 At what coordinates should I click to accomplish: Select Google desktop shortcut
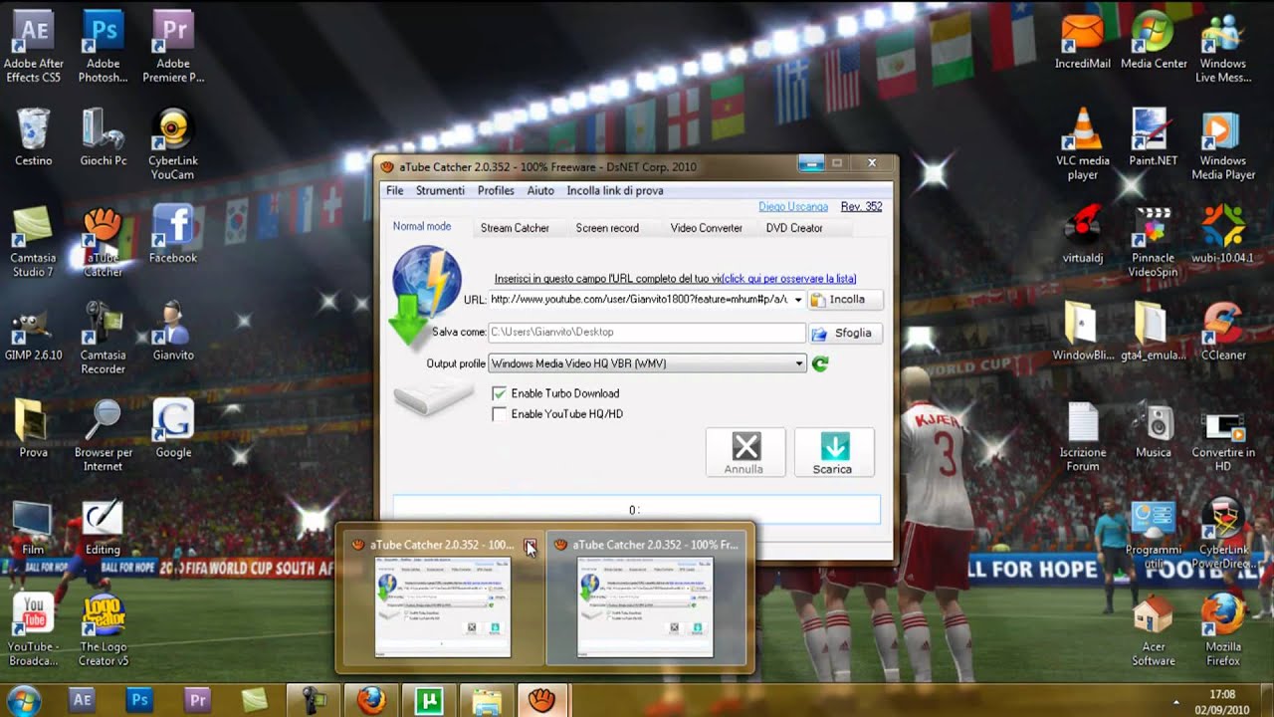click(173, 428)
